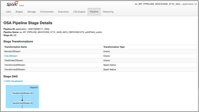Click the Stage DAG heading
This screenshot has height=112, width=199.
[x=10, y=76]
